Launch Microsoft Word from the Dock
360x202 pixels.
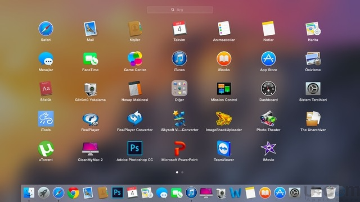235,192
